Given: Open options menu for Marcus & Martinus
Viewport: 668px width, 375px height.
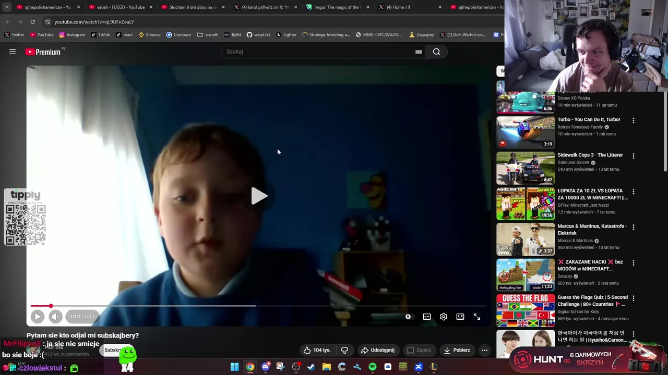Looking at the screenshot, I should pos(634,227).
